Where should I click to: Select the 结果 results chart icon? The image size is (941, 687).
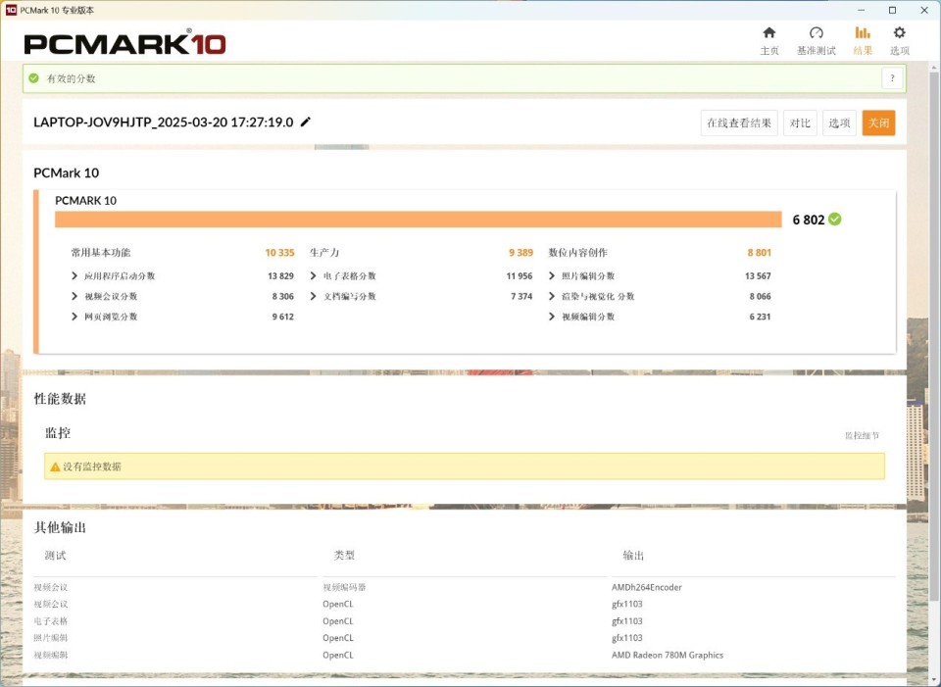(x=863, y=32)
